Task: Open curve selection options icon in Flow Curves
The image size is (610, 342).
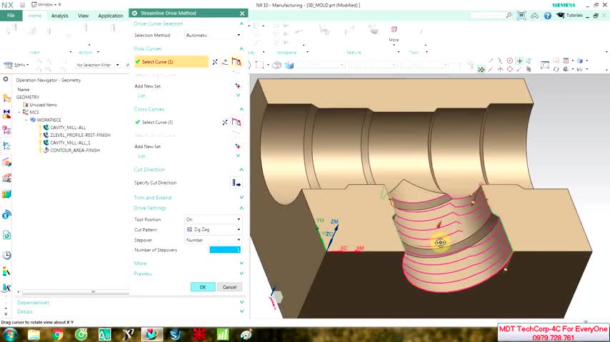Action: [x=236, y=62]
